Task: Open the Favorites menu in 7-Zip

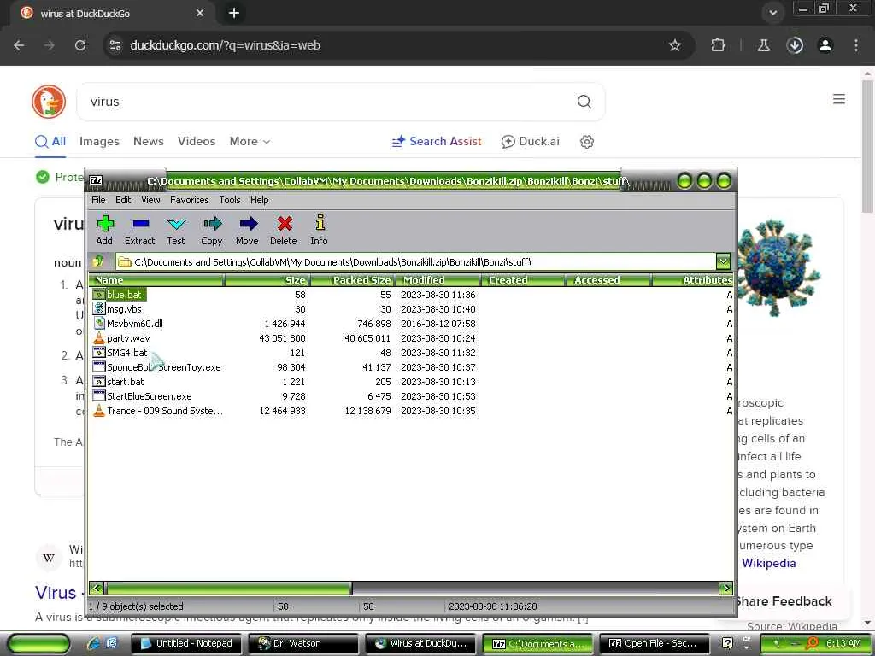Action: pyautogui.click(x=189, y=200)
